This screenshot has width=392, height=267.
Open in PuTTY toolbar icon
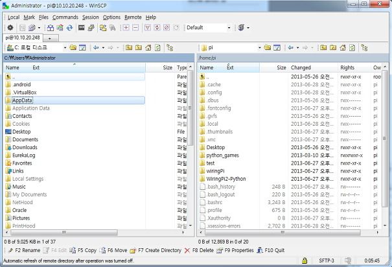(x=91, y=27)
